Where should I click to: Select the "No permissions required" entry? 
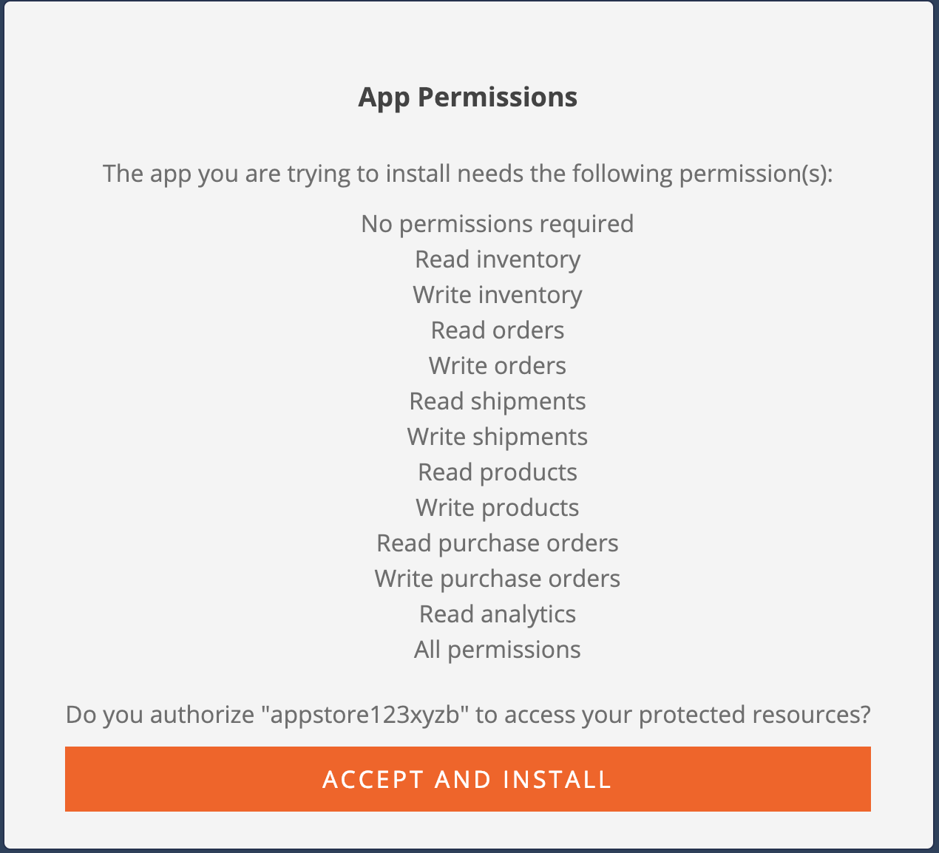tap(496, 223)
